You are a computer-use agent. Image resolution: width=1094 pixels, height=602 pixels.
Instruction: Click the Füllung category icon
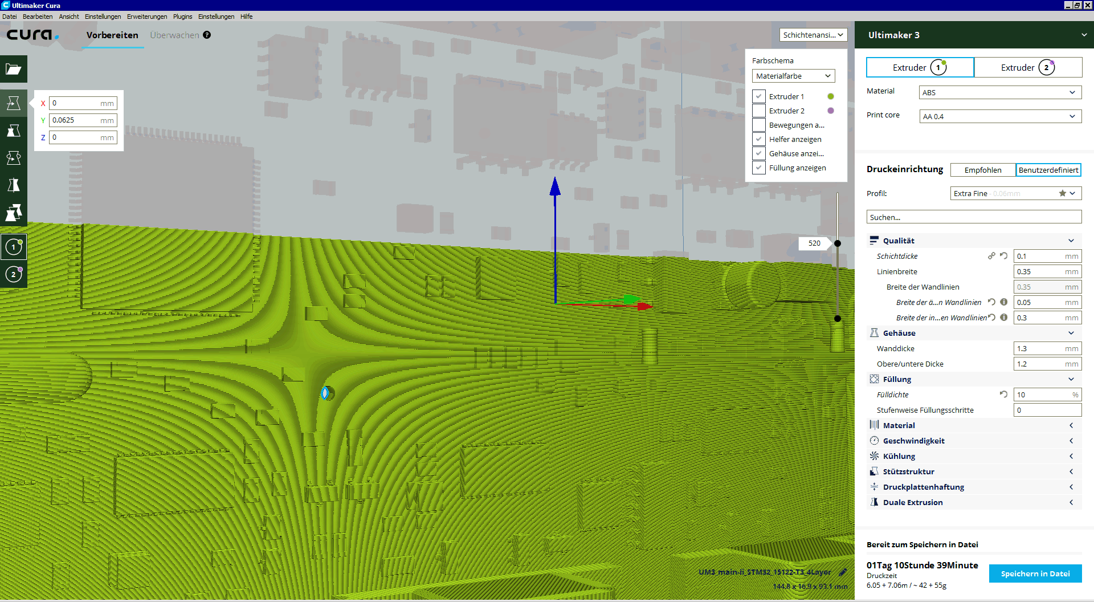pos(874,379)
